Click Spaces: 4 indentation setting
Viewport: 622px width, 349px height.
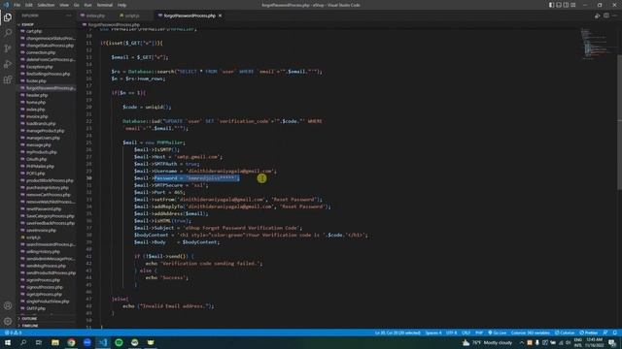433,333
